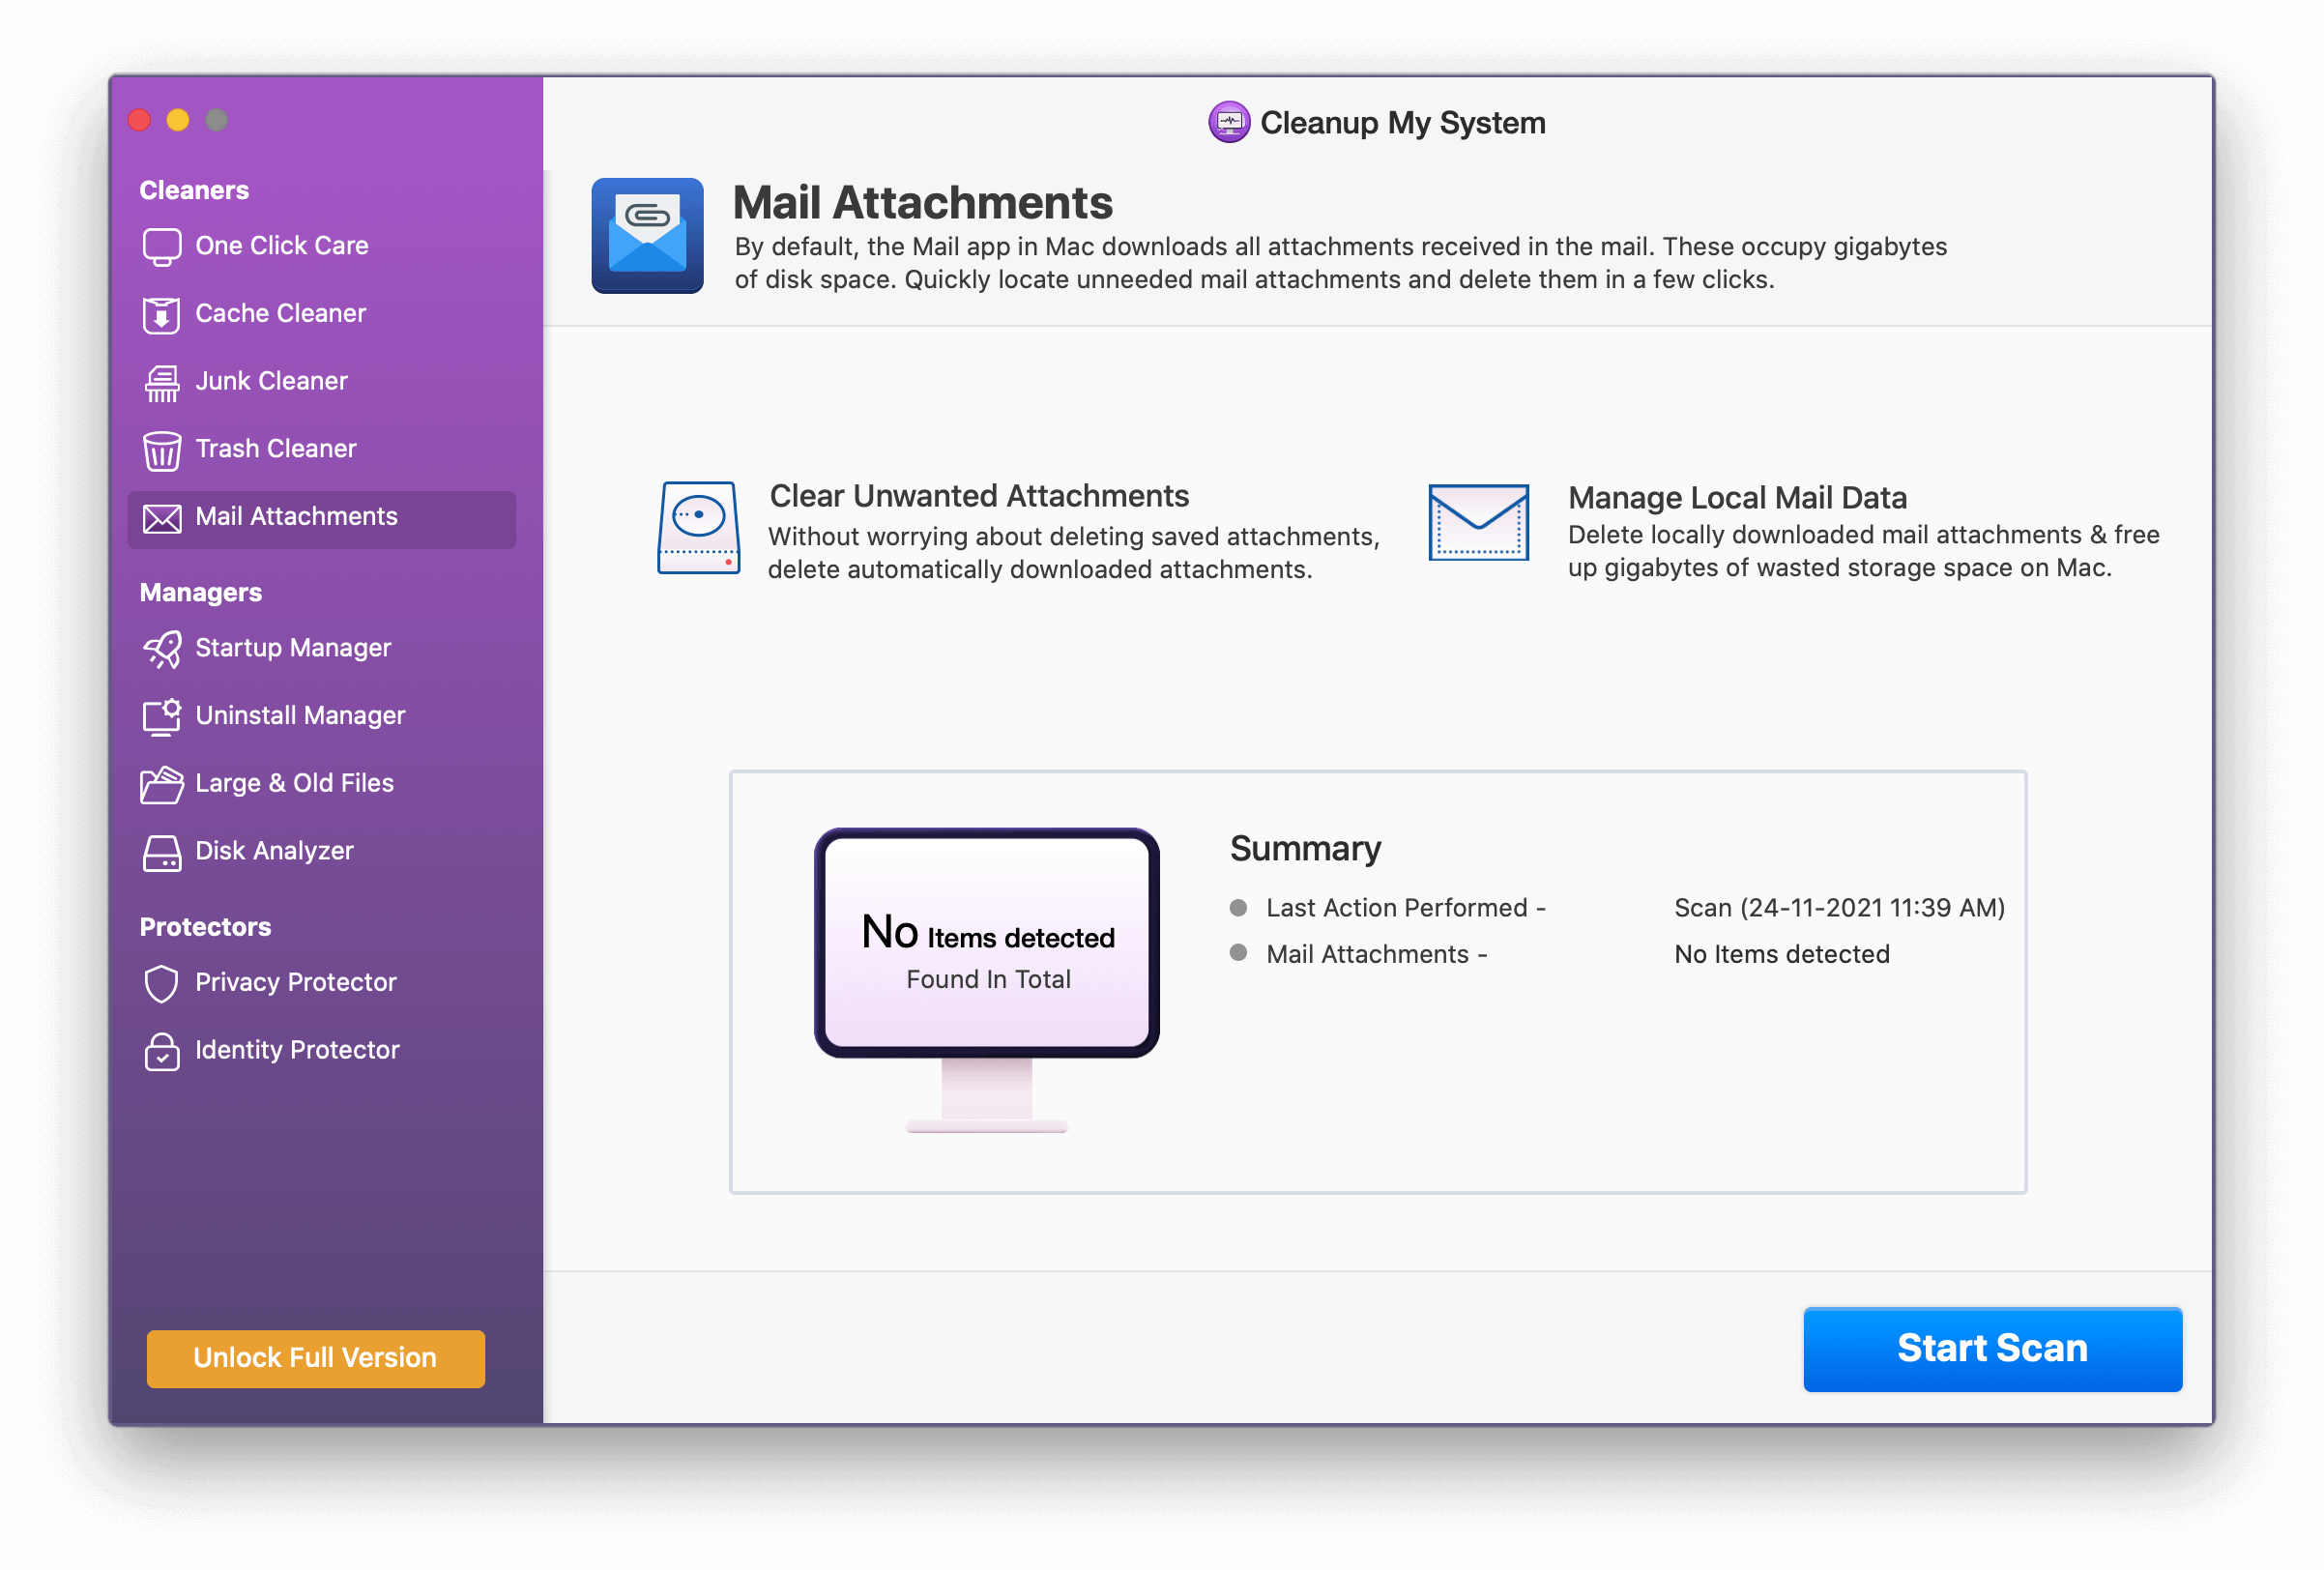
Task: Select One Click Care cleaner
Action: (x=280, y=244)
